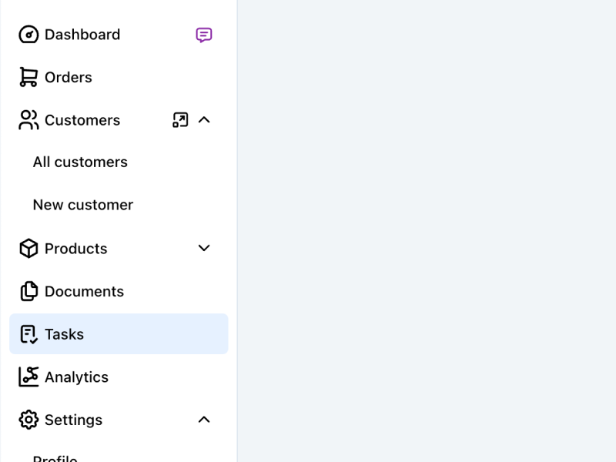This screenshot has height=462, width=616.
Task: Click the Tasks checklist icon
Action: [x=28, y=334]
